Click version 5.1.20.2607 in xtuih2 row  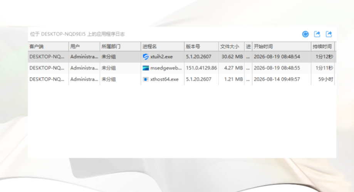199,57
